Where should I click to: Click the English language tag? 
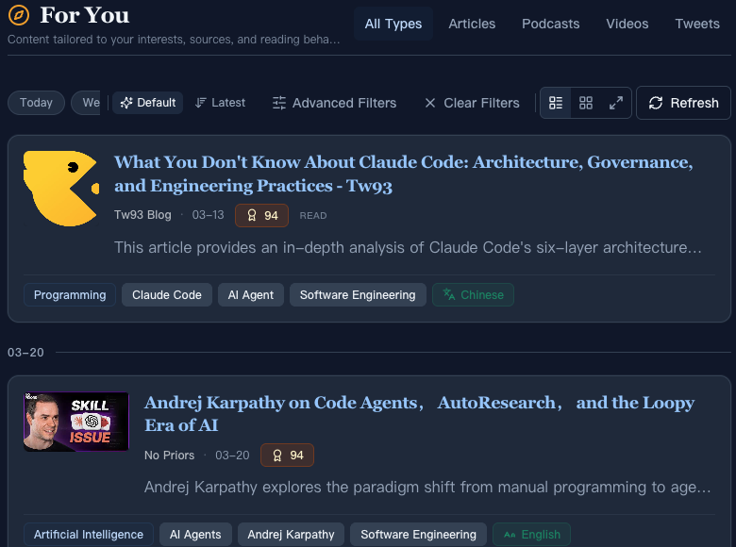[532, 535]
